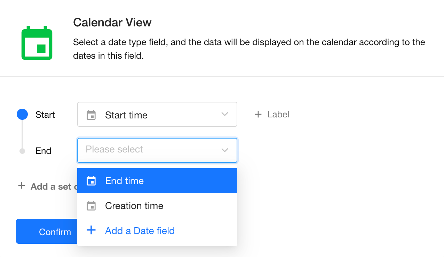This screenshot has width=444, height=257.
Task: Click the gray End step dot
Action: tap(22, 151)
